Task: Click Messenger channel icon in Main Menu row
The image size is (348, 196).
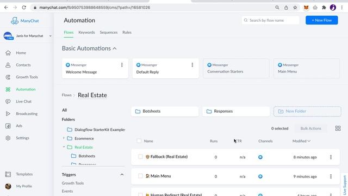Action: click(x=260, y=176)
